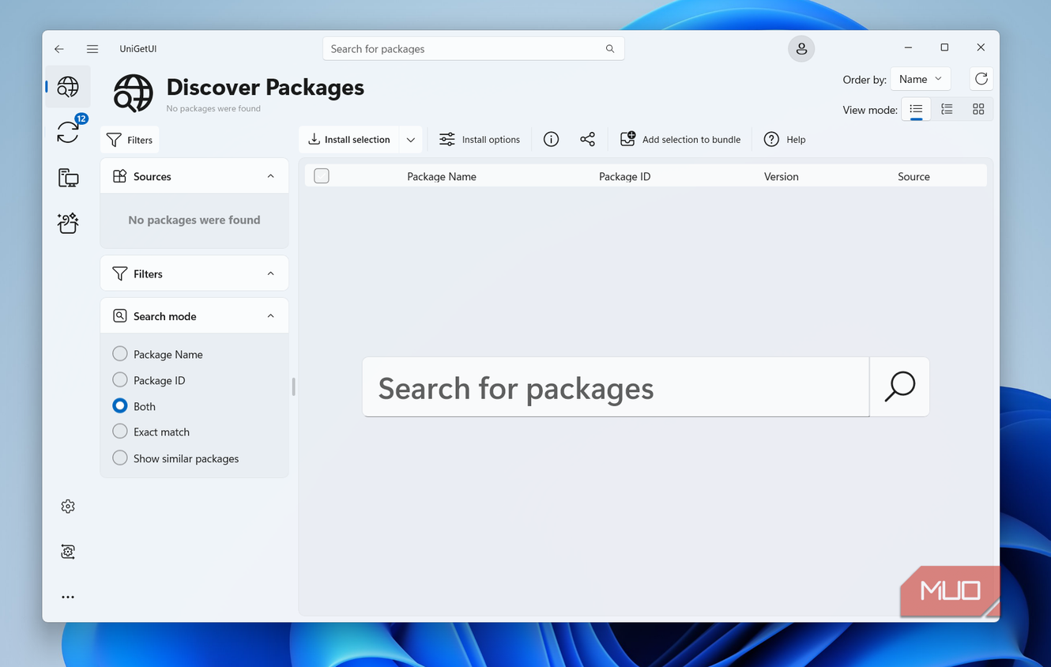Select Package Name search mode
This screenshot has width=1051, height=667.
tap(158, 354)
